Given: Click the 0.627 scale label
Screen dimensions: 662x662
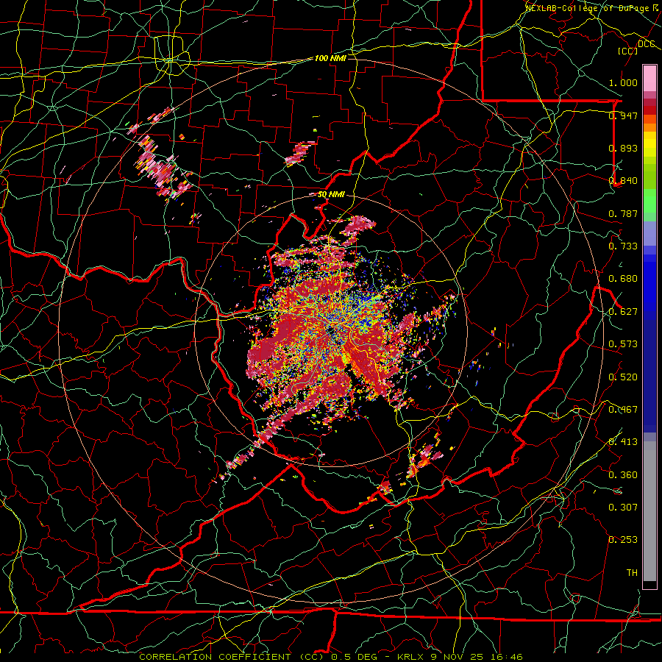Looking at the screenshot, I should (623, 312).
